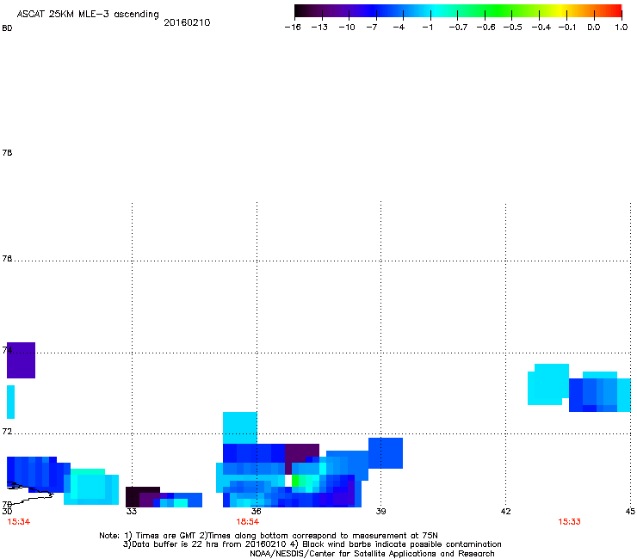Click latitude label 72 on left axis
Viewport: 637px width, 559px height.
pyautogui.click(x=7, y=431)
